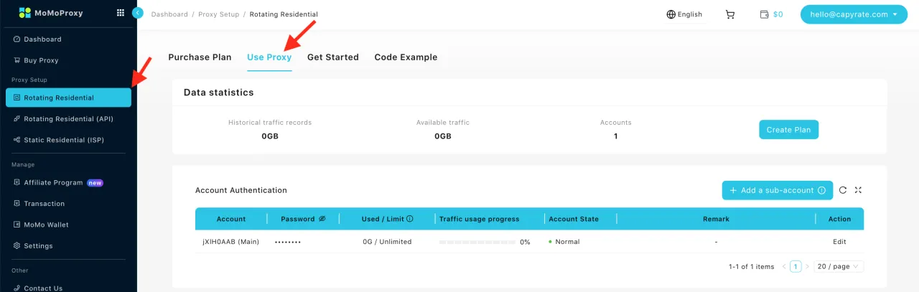Click Edit for the jXIH0AAB account
The width and height of the screenshot is (919, 292).
tap(839, 242)
